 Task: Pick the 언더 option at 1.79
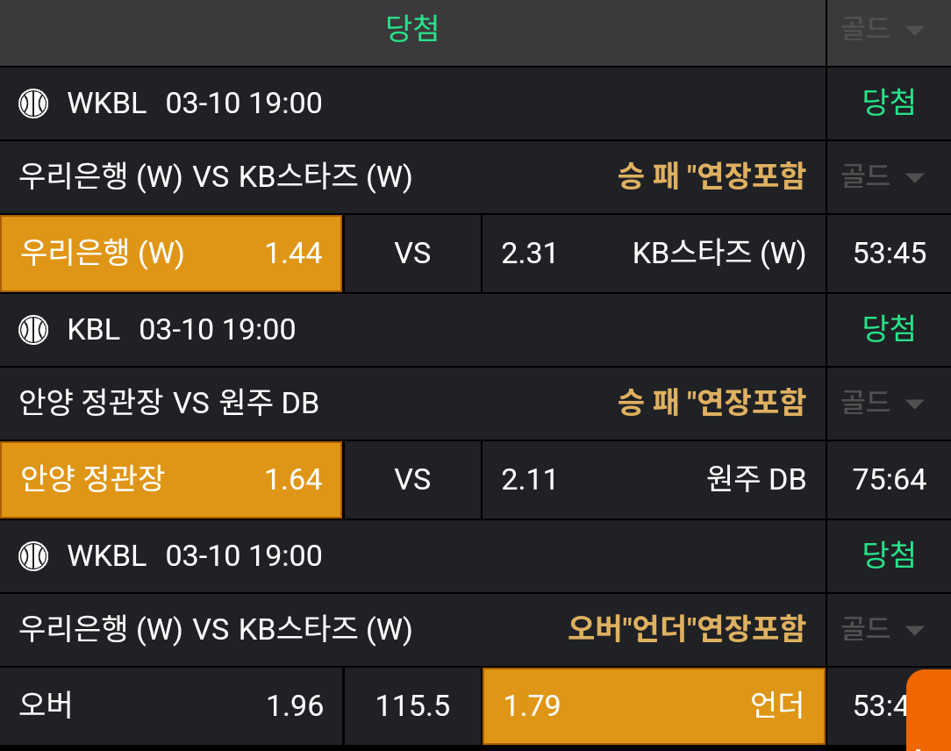click(x=654, y=706)
